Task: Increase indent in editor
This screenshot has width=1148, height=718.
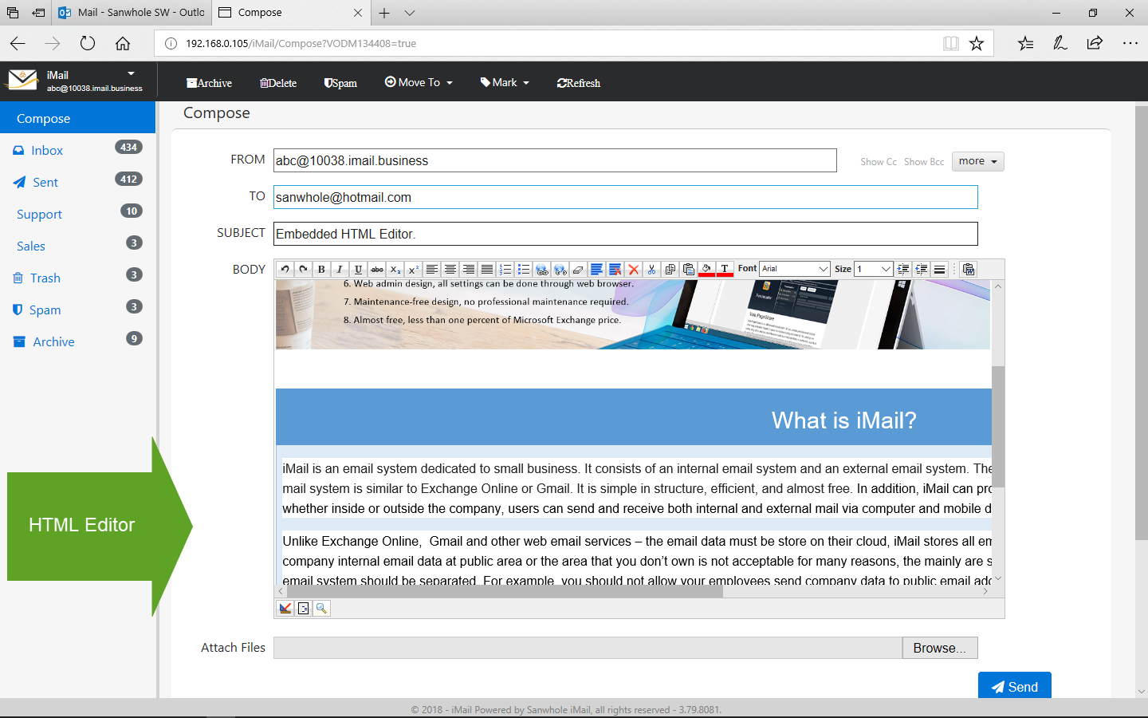Action: click(903, 269)
